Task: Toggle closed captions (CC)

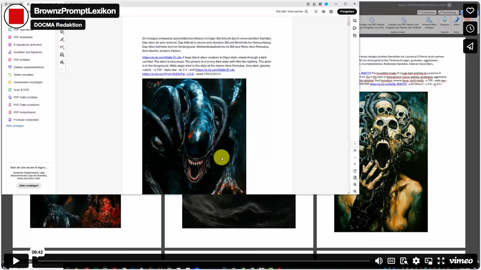Action: [392, 261]
